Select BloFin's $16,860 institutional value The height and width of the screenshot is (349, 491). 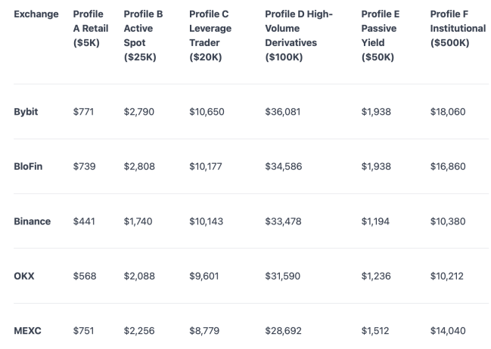tap(448, 166)
